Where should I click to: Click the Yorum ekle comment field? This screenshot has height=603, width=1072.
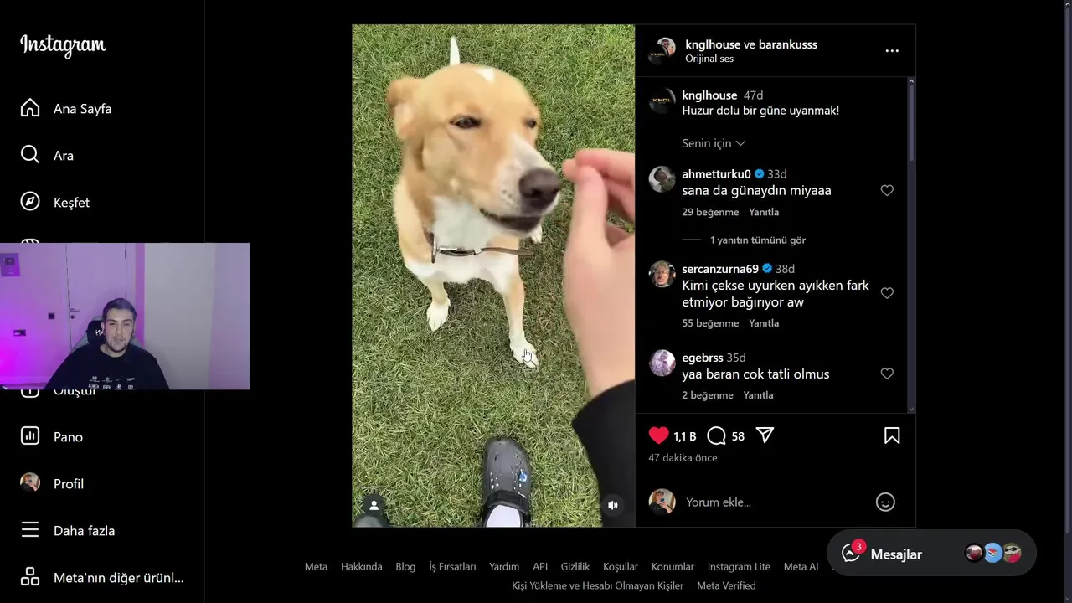[x=775, y=502]
